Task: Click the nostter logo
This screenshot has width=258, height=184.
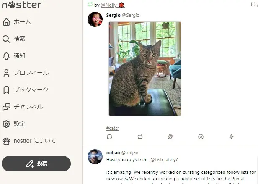Action: click(21, 5)
